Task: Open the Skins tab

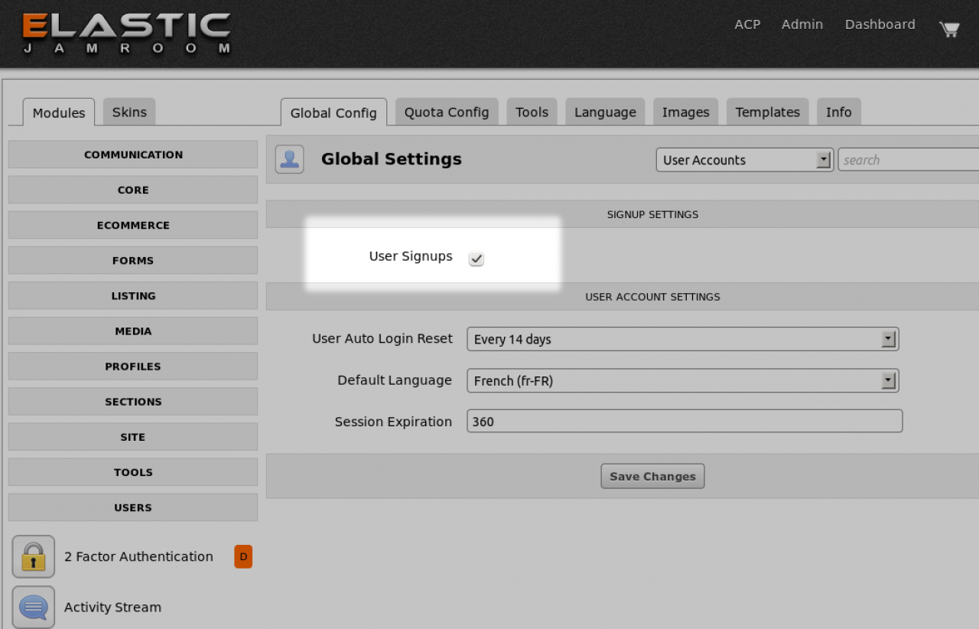Action: 129,112
